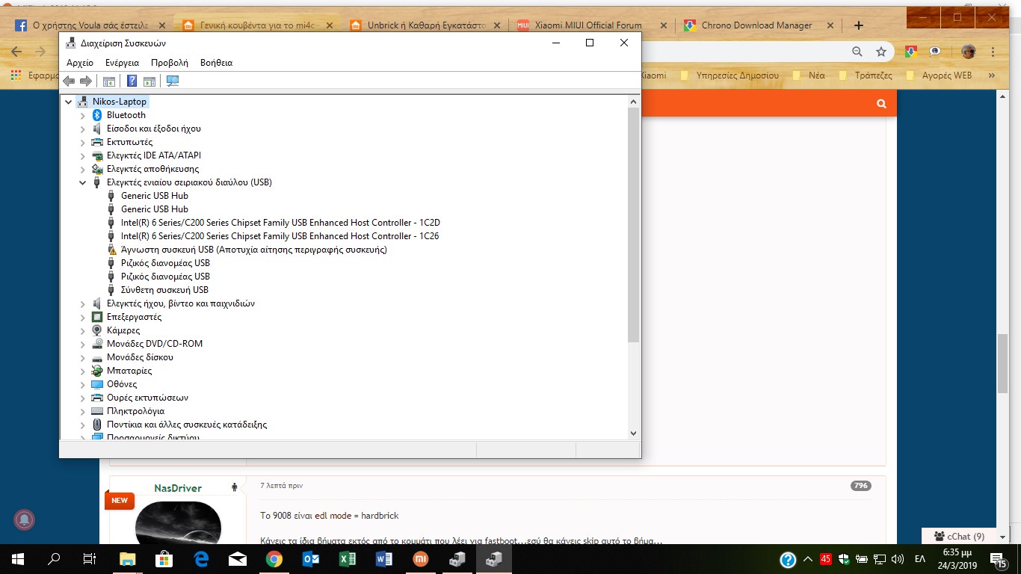Image resolution: width=1021 pixels, height=574 pixels.
Task: Open the Ενέργεια menu
Action: point(122,63)
